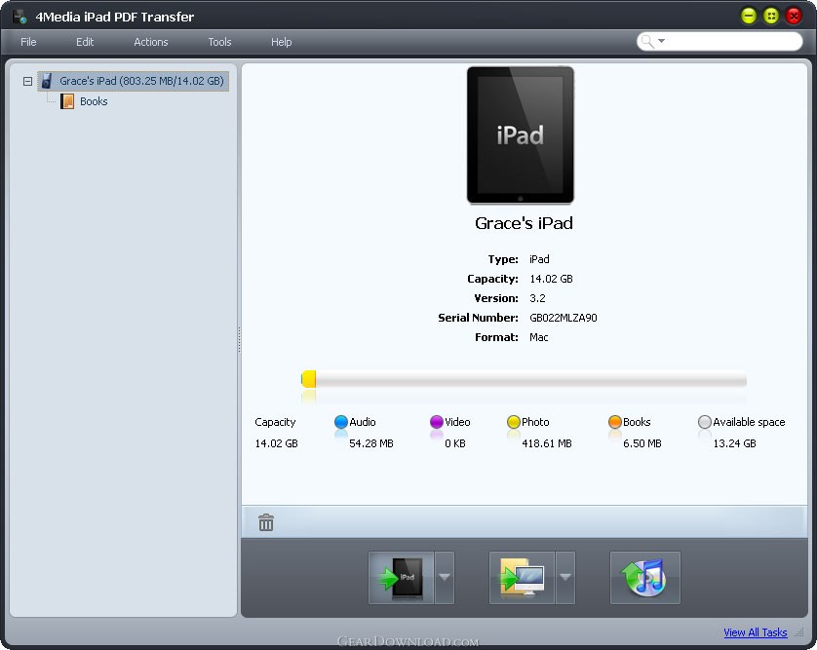Screen dimensions: 817x650
Task: Click the device icon beside Grace's iPad
Action: click(x=47, y=81)
